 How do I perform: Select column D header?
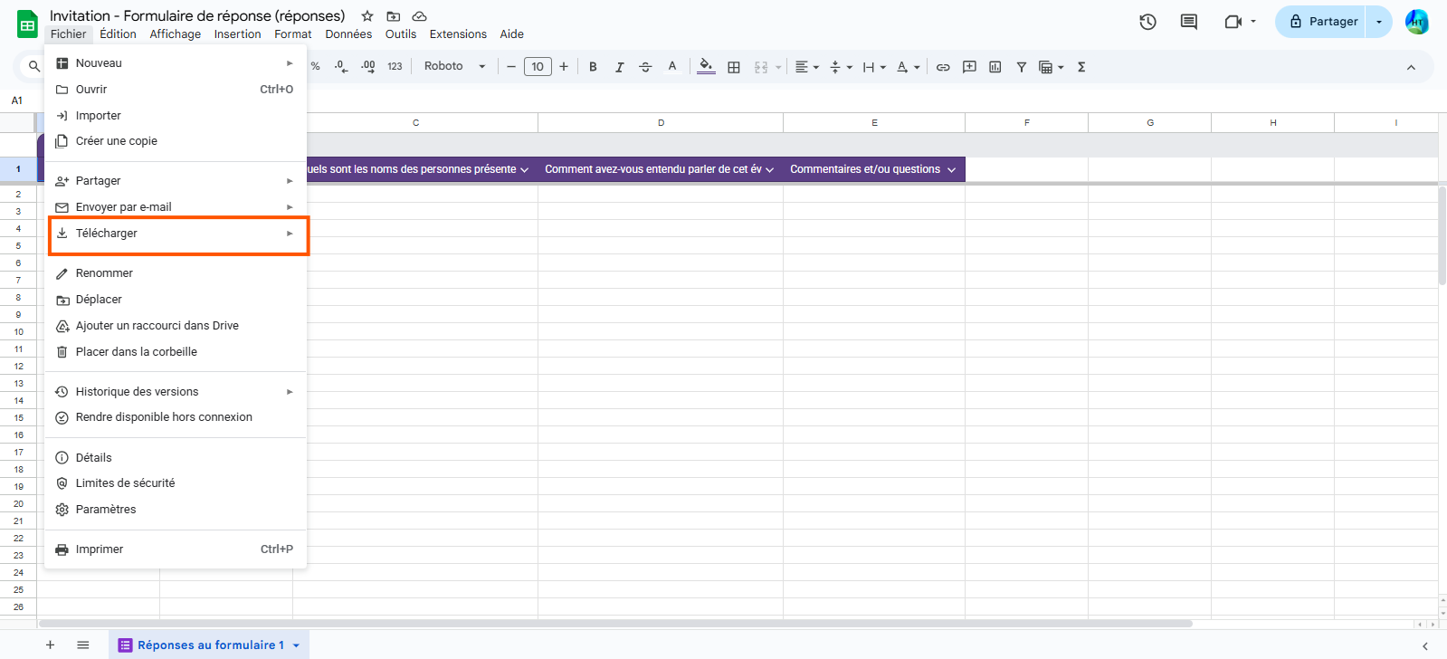coord(661,123)
